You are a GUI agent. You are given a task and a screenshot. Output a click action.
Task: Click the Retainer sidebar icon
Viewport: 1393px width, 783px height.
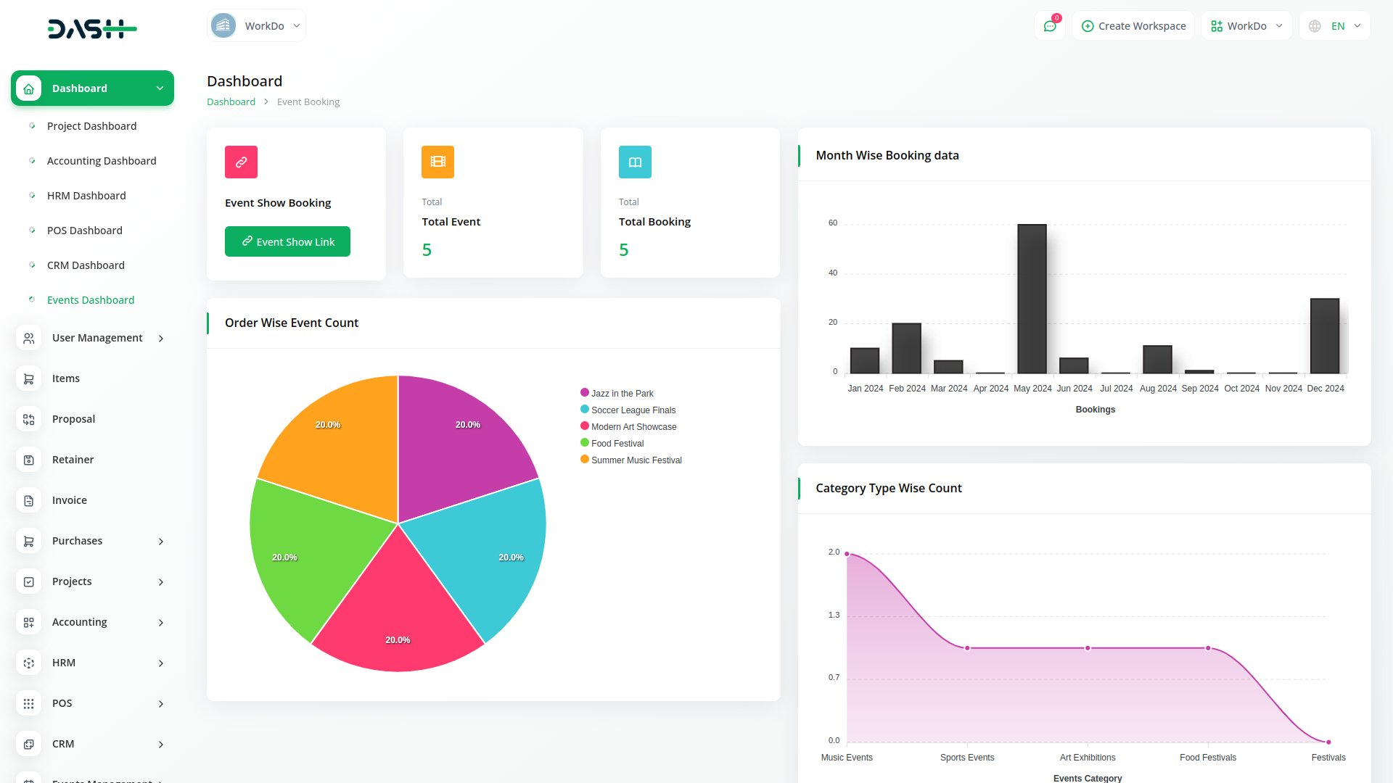[29, 460]
